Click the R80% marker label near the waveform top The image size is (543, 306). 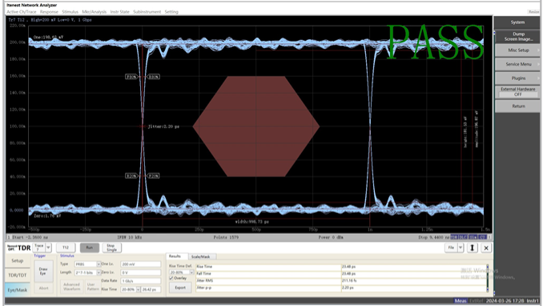pyautogui.click(x=153, y=77)
